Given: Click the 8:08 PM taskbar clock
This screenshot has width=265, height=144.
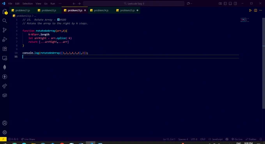Looking at the screenshot, I should point(248,143).
